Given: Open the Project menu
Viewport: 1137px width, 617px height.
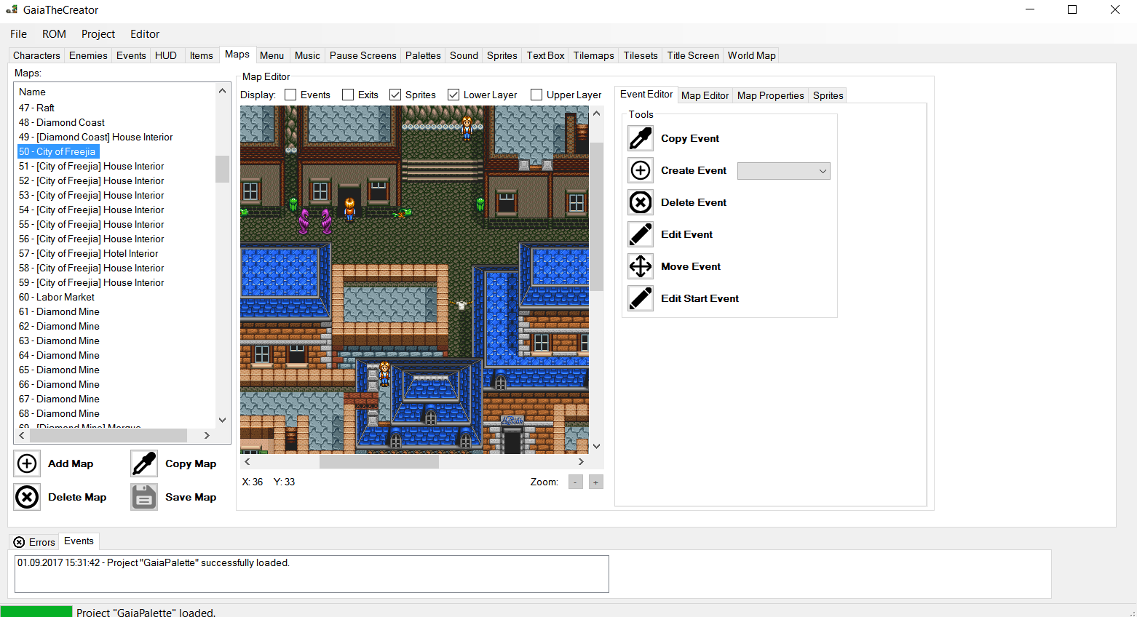Looking at the screenshot, I should point(98,33).
